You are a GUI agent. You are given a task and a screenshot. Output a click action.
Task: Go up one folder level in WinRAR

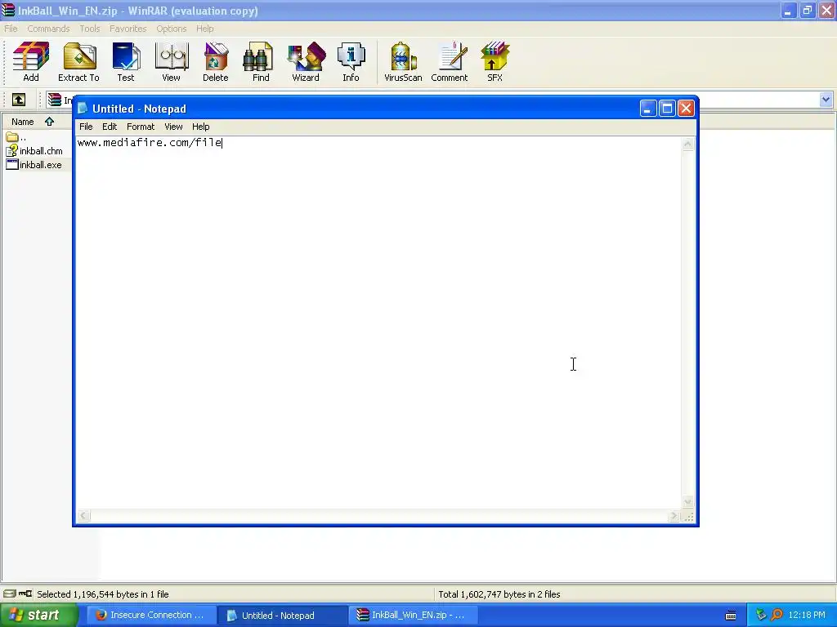19,100
